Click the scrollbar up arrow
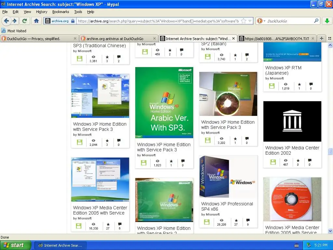Screen dimensions: 333x250 tap(330, 45)
